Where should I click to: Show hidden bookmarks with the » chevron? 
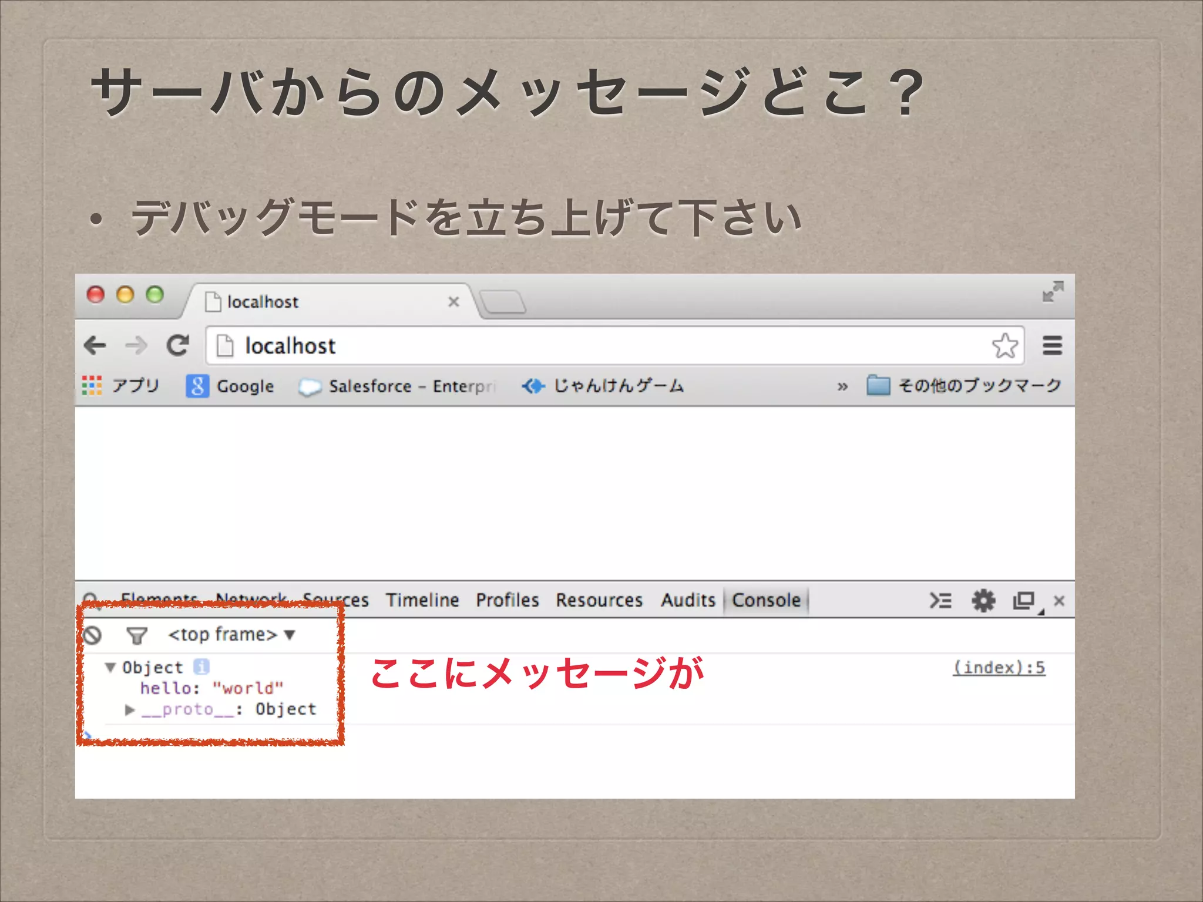842,386
